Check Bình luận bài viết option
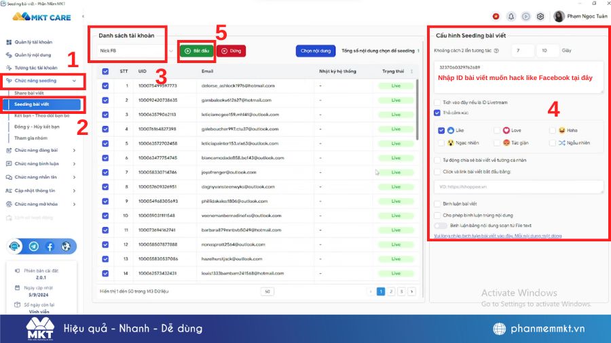 437,204
